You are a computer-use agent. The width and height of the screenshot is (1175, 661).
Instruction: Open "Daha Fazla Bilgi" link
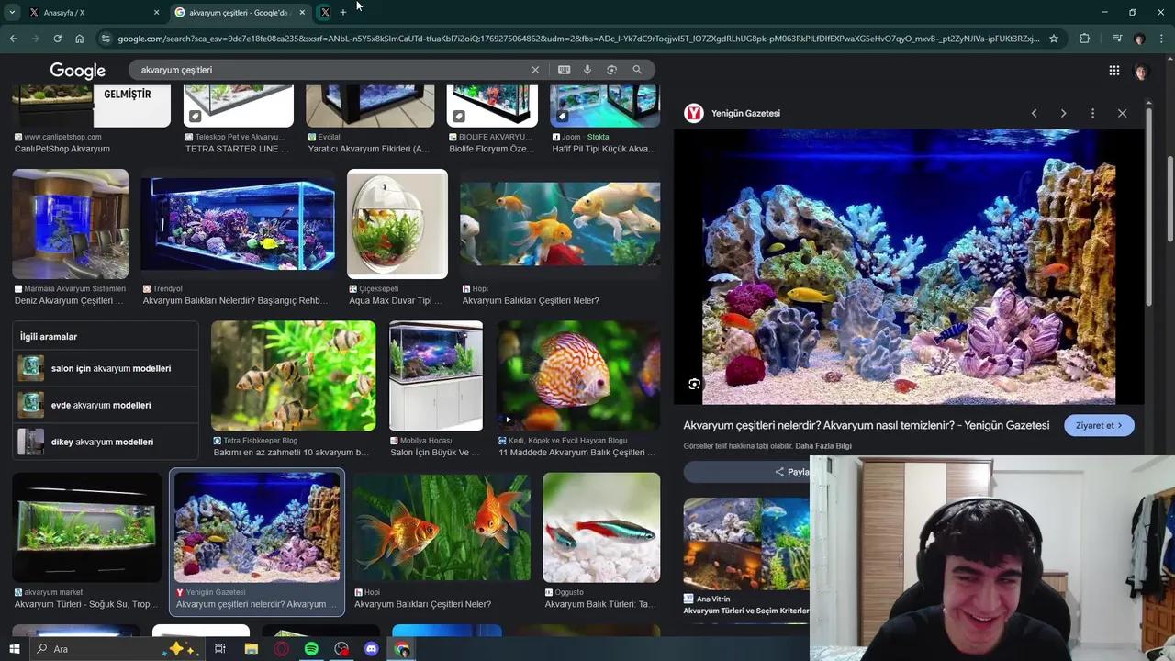coord(823,446)
